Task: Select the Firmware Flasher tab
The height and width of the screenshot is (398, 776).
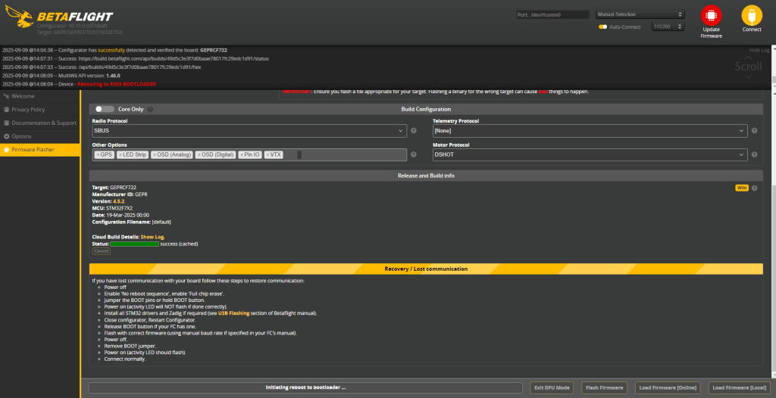Action: tap(39, 150)
